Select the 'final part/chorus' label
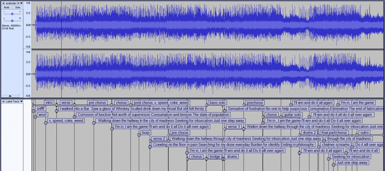385x171 pixels. (334, 133)
